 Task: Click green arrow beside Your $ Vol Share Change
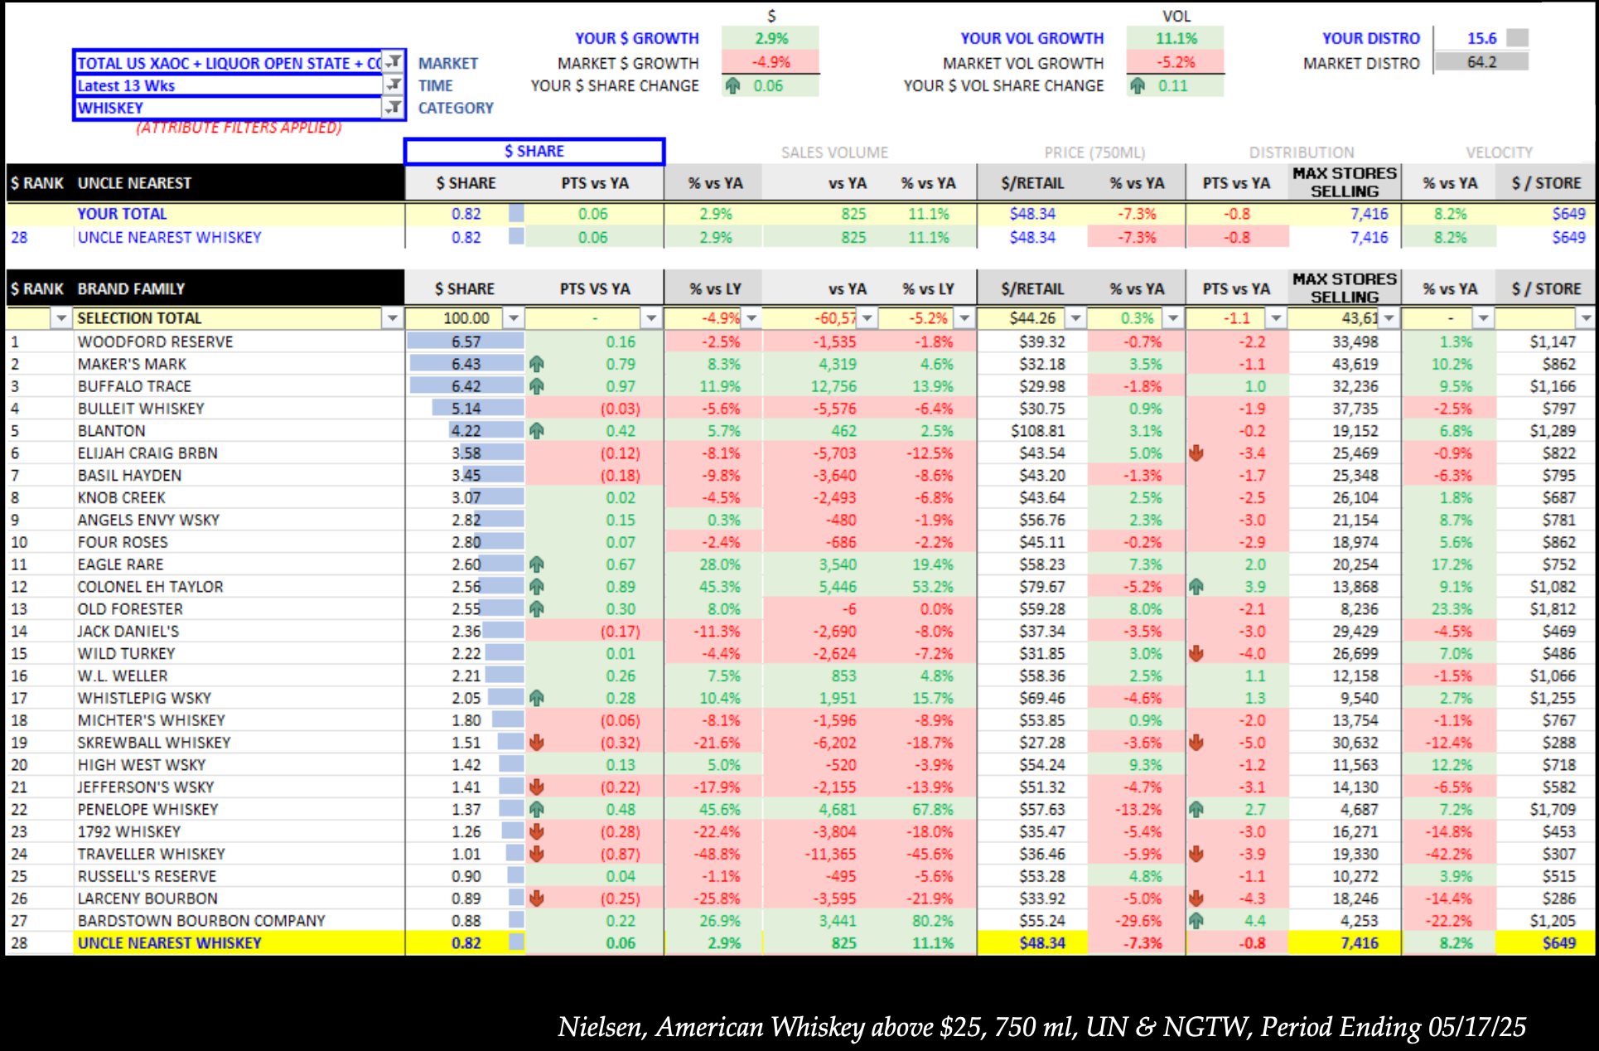coord(1138,85)
